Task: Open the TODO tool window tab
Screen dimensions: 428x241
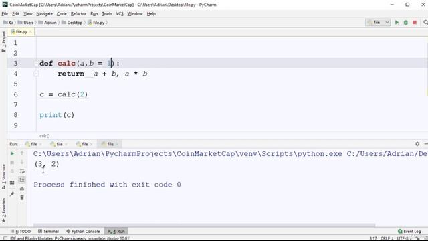Action: [x=21, y=231]
